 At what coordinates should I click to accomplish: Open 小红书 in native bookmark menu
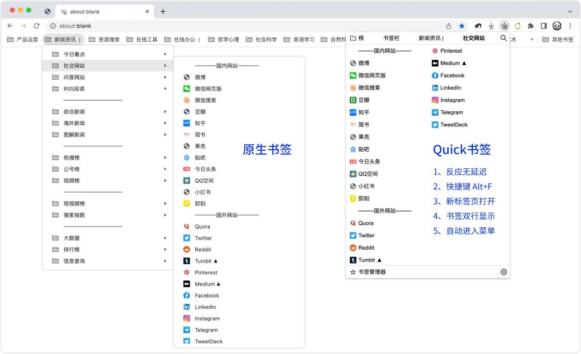pyautogui.click(x=239, y=192)
